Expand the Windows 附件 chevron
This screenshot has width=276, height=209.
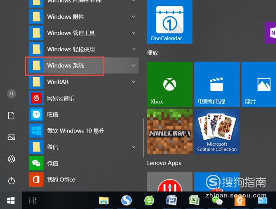tap(134, 17)
